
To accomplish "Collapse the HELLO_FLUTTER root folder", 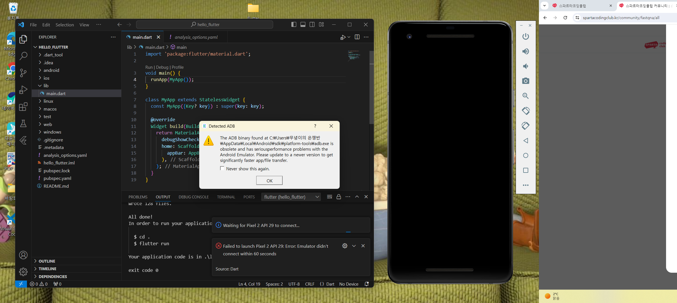I will pyautogui.click(x=76, y=47).
